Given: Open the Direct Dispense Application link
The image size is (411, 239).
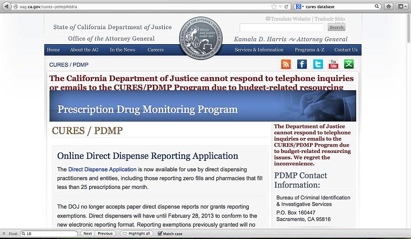Looking at the screenshot, I should coord(102,169).
